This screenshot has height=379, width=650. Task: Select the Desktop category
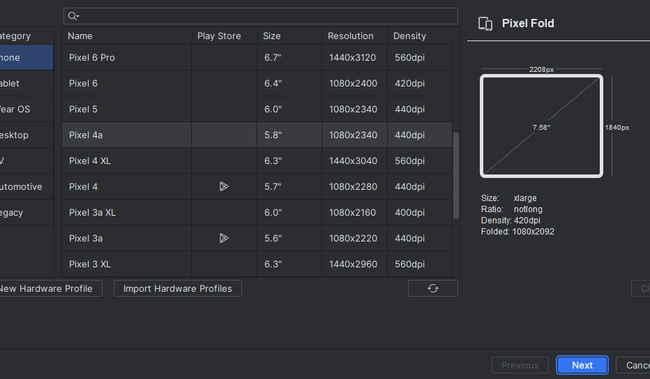pos(27,135)
